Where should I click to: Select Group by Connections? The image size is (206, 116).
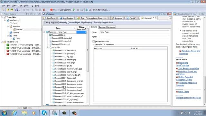coord(103,23)
